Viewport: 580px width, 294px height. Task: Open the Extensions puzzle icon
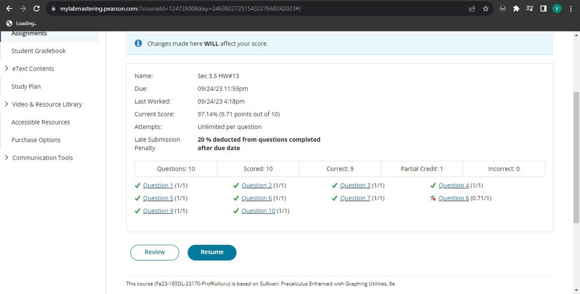click(516, 9)
